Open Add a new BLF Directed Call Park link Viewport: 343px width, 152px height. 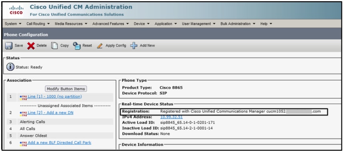pyautogui.click(x=59, y=142)
